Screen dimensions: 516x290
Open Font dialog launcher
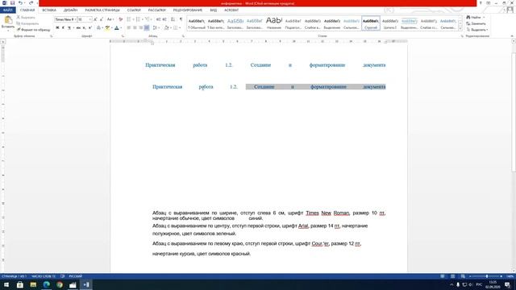[123, 35]
